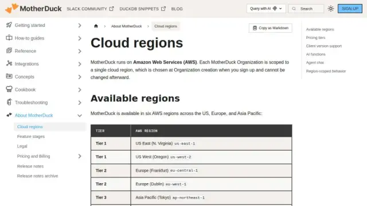The width and height of the screenshot is (367, 206).
Task: Click the MotherDuck duck logo
Action: coord(12,8)
